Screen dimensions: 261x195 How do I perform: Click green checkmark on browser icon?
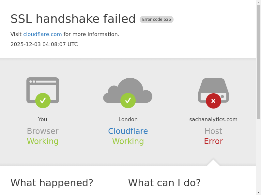pos(43,101)
